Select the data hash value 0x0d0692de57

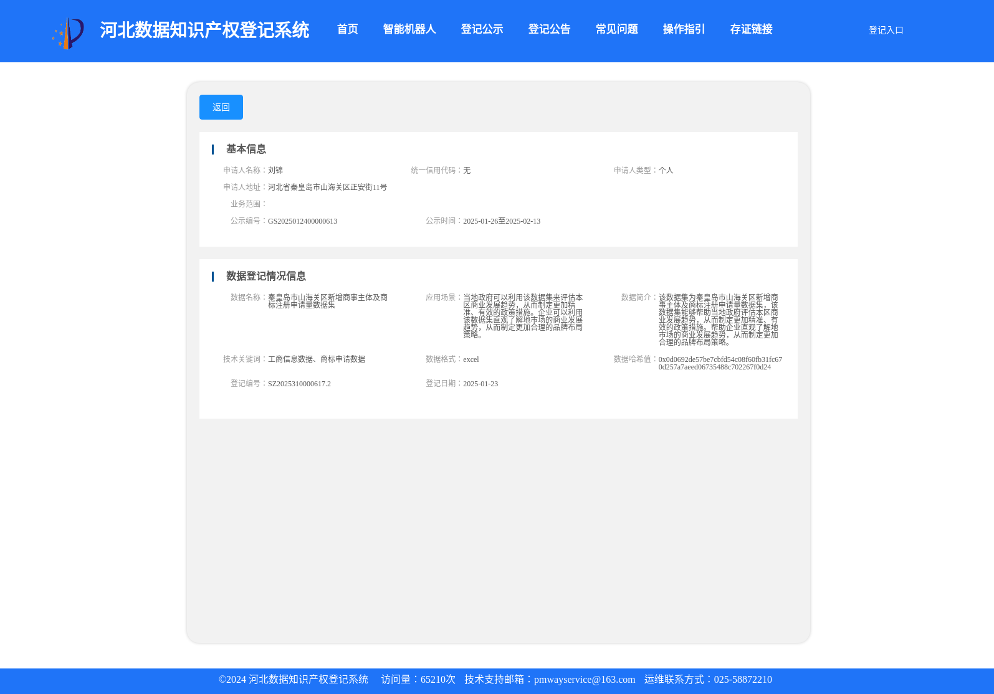point(720,363)
